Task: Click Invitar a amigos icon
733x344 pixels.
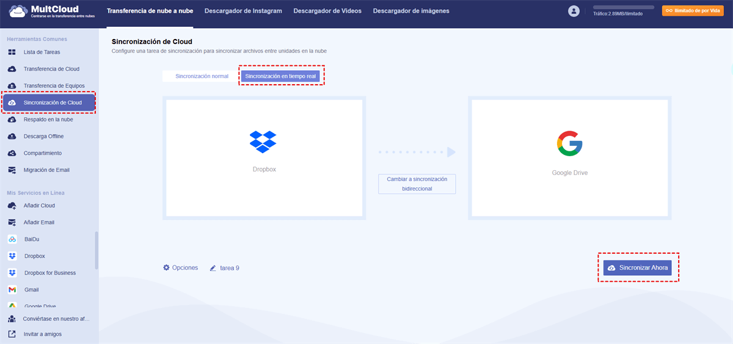Action: pos(12,334)
